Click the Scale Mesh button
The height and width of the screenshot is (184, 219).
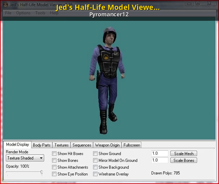pyautogui.click(x=184, y=154)
